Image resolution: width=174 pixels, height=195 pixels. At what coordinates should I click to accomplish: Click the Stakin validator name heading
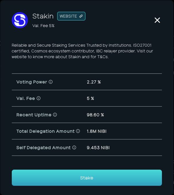pos(43,16)
